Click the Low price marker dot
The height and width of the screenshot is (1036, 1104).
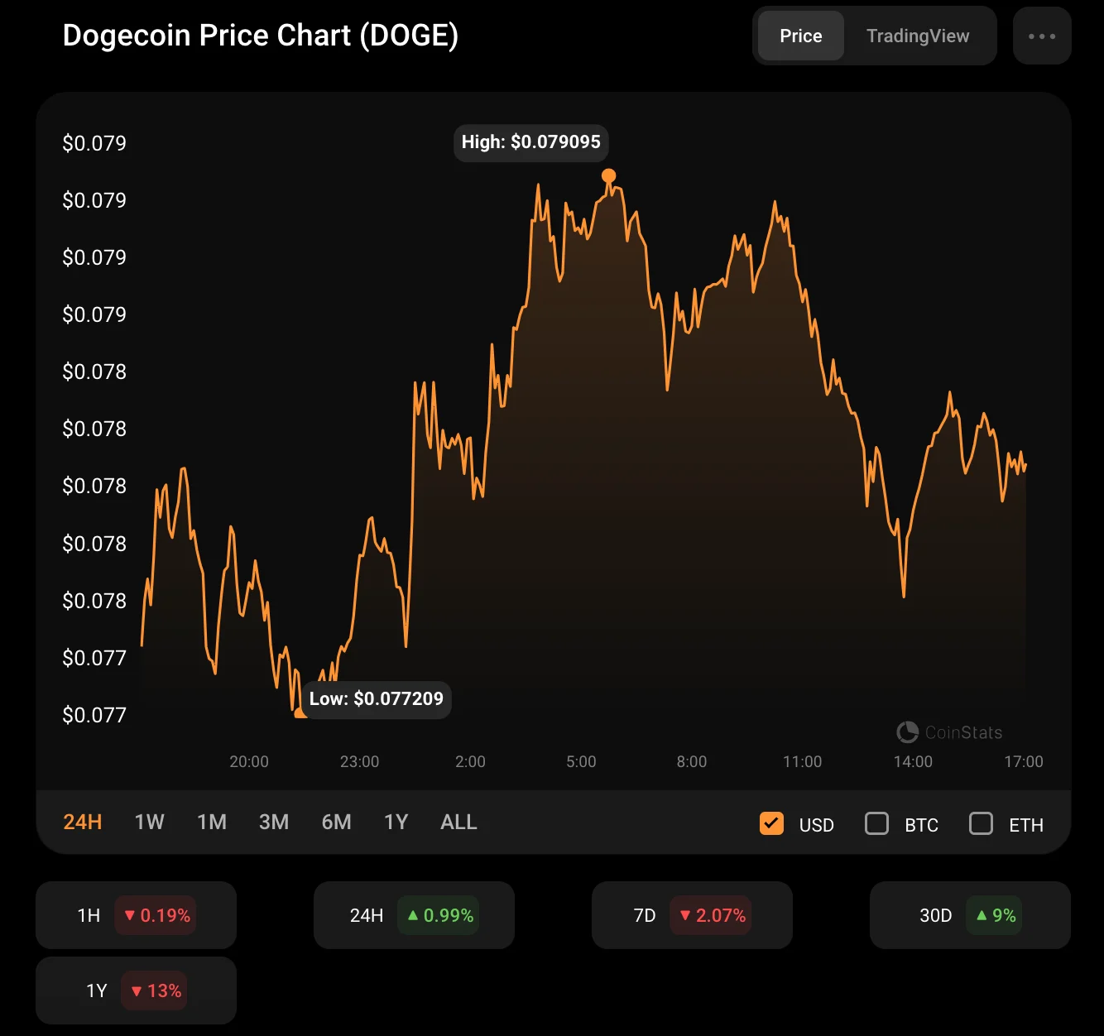(x=300, y=712)
